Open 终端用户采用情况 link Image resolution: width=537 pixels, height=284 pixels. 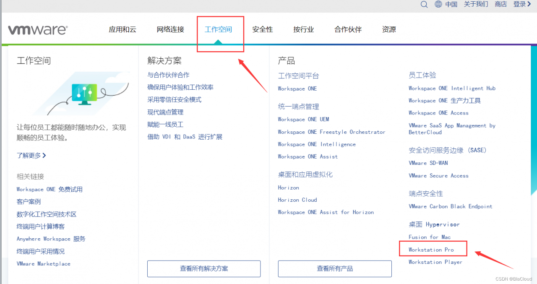point(41,251)
